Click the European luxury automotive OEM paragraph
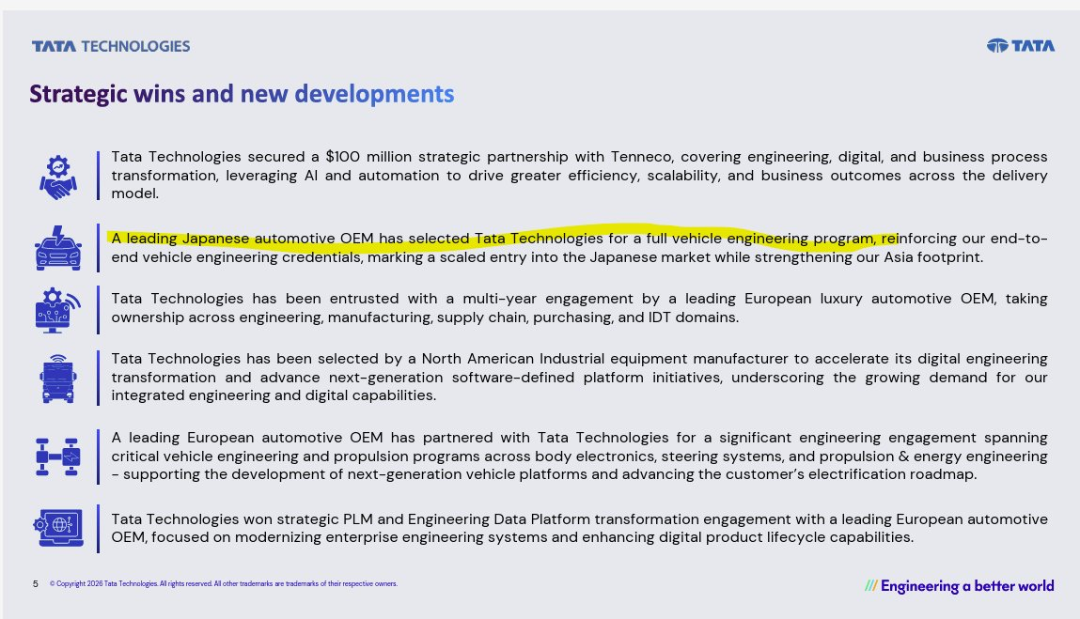Viewport: 1080px width, 619px height. click(x=579, y=308)
